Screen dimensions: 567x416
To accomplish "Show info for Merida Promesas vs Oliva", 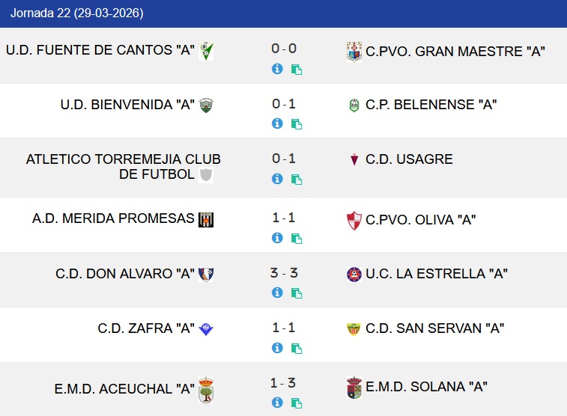I will [277, 238].
